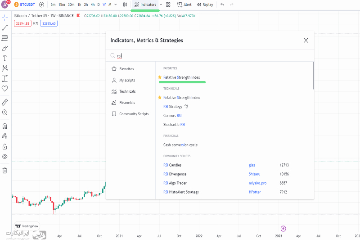The width and height of the screenshot is (360, 240).
Task: Select the 15m timeframe
Action: 62,5
